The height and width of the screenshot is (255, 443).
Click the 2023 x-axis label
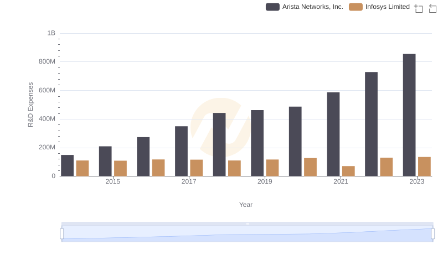pyautogui.click(x=417, y=181)
